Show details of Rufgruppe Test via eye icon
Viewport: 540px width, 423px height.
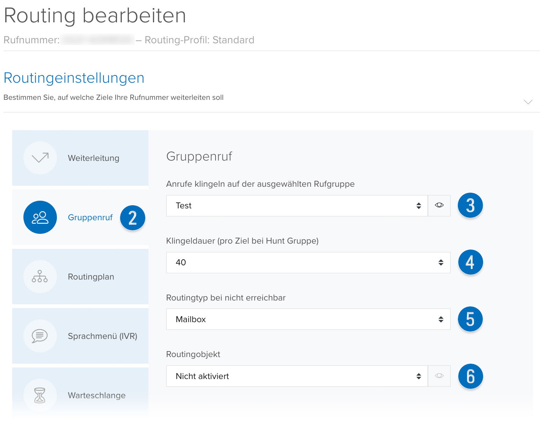point(439,206)
